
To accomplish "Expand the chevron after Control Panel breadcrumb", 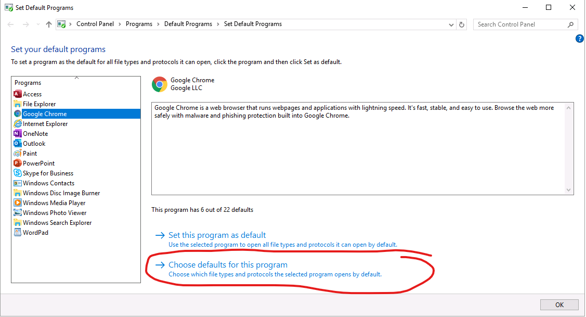I will click(x=120, y=24).
